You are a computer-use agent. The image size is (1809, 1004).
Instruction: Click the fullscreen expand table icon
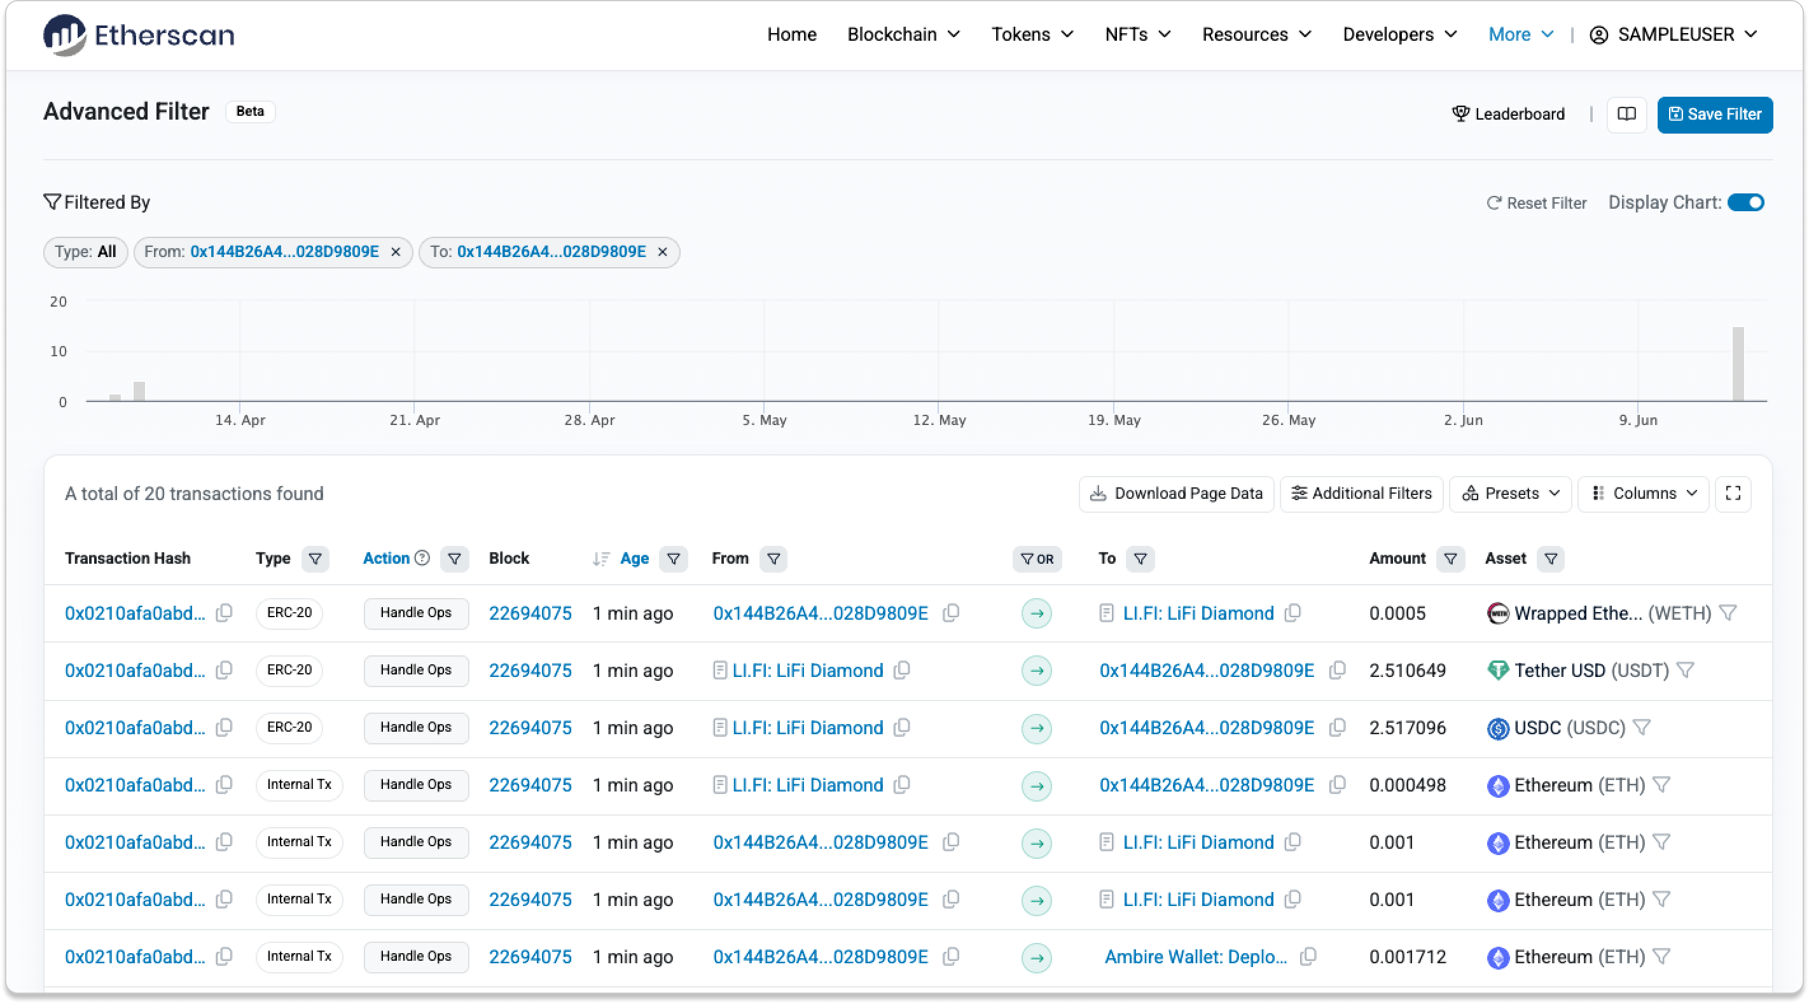click(1733, 493)
